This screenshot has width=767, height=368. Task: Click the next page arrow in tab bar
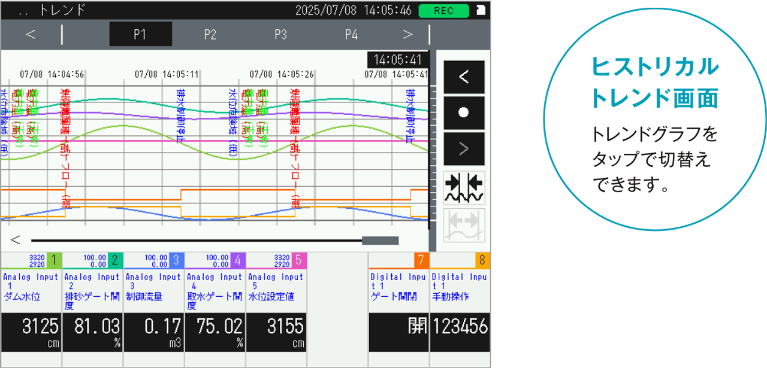[x=408, y=34]
